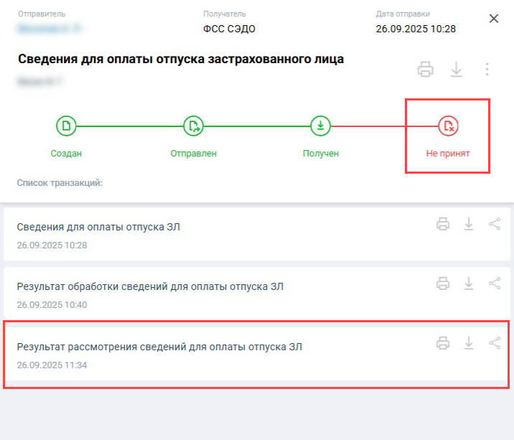Share the Результат рассмотрения сведений transaction
This screenshot has width=514, height=440.
(495, 344)
